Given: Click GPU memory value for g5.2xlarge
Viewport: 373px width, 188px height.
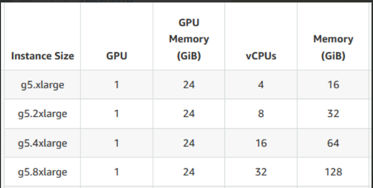Looking at the screenshot, I should pyautogui.click(x=189, y=113).
